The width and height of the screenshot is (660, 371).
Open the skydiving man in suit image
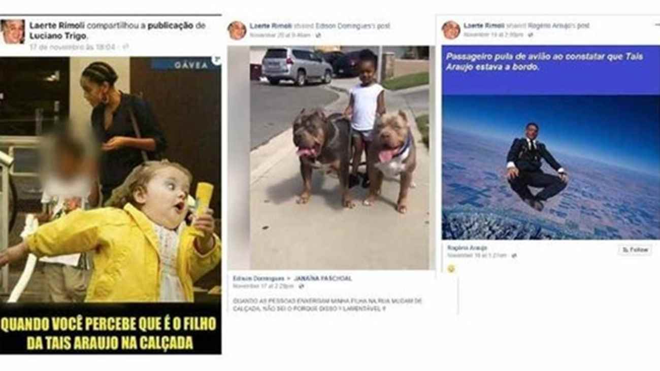click(551, 143)
